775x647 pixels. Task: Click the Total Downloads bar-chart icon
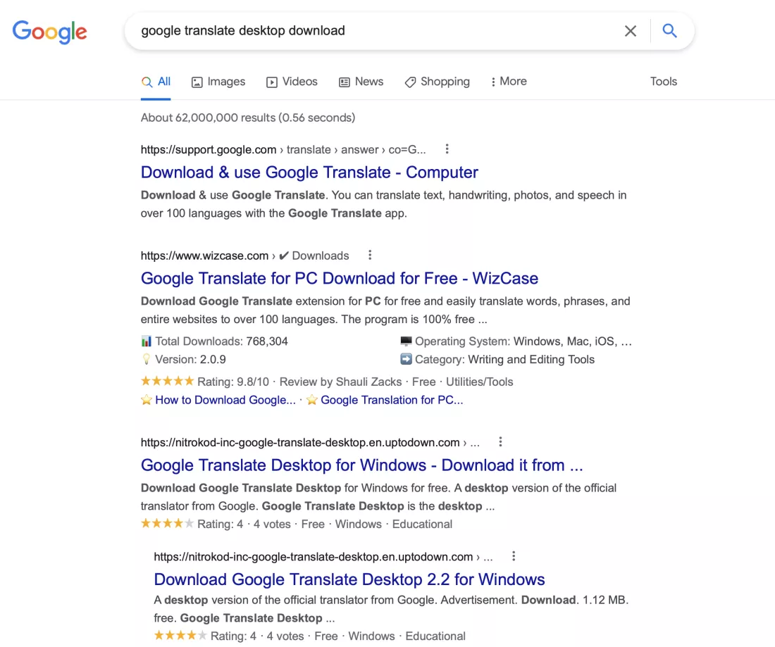tap(146, 341)
